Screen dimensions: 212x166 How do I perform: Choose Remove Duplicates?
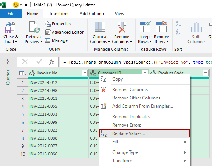tap(144, 117)
